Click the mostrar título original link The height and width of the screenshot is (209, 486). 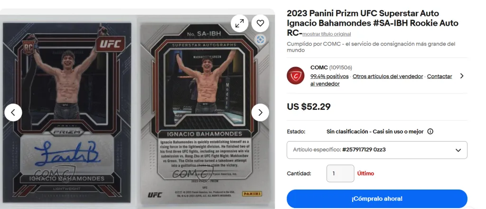point(327,34)
